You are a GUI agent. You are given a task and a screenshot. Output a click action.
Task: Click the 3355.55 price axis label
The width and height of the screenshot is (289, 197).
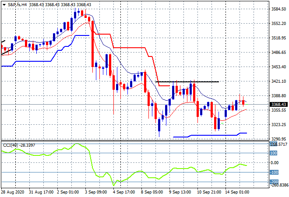coord(278,110)
